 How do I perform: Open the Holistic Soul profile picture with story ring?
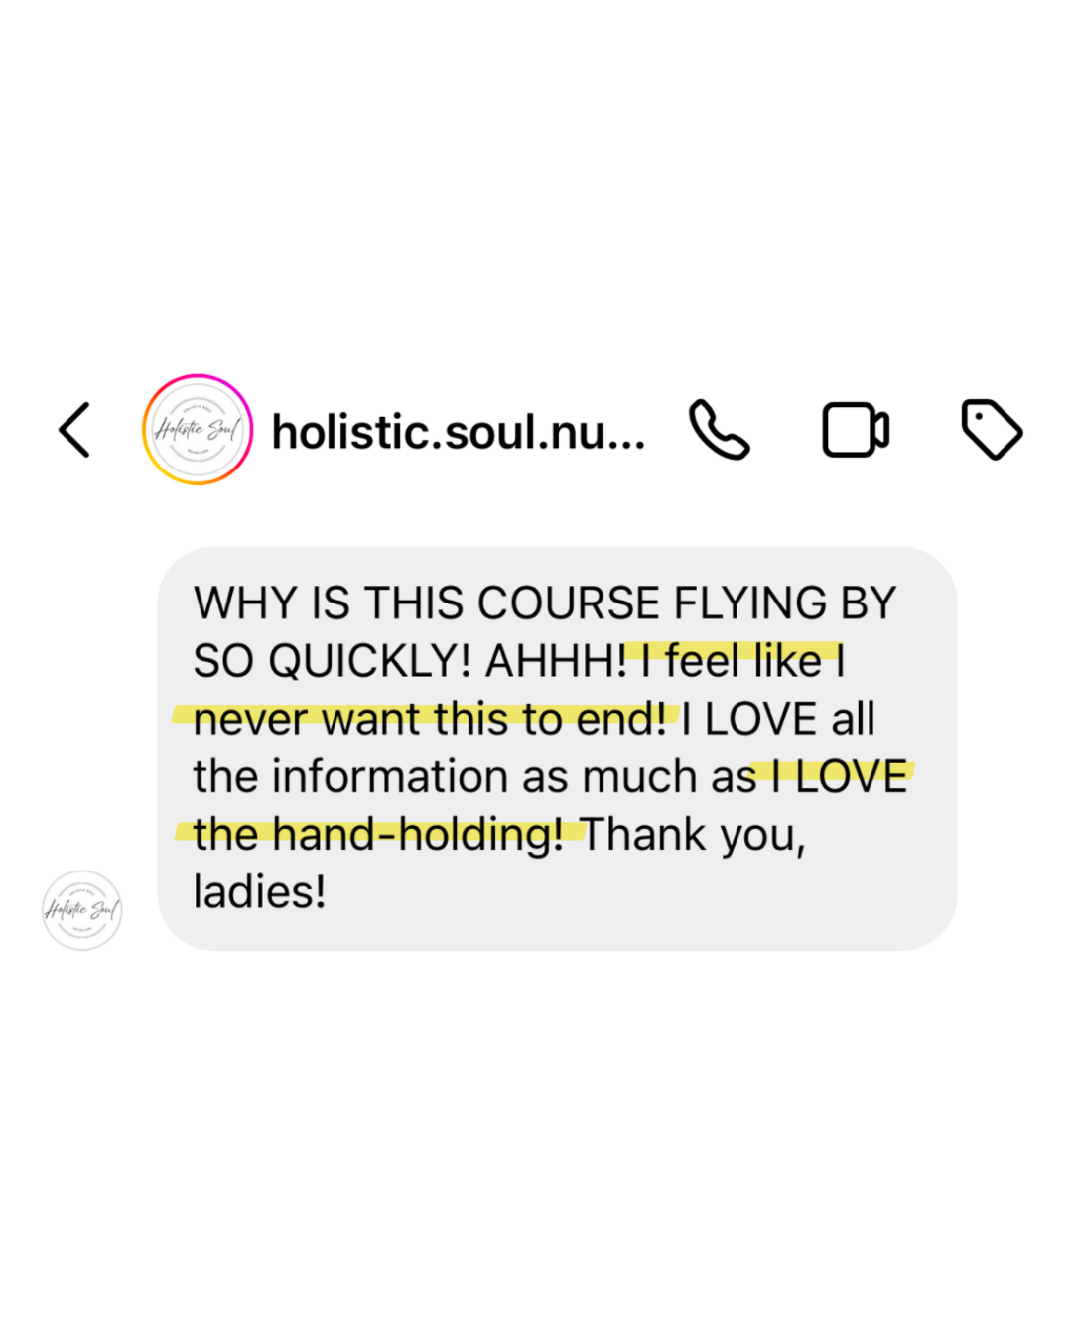198,430
